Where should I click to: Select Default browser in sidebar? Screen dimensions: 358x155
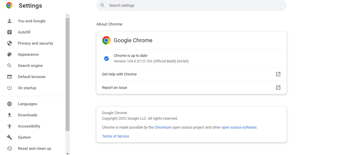[33, 77]
